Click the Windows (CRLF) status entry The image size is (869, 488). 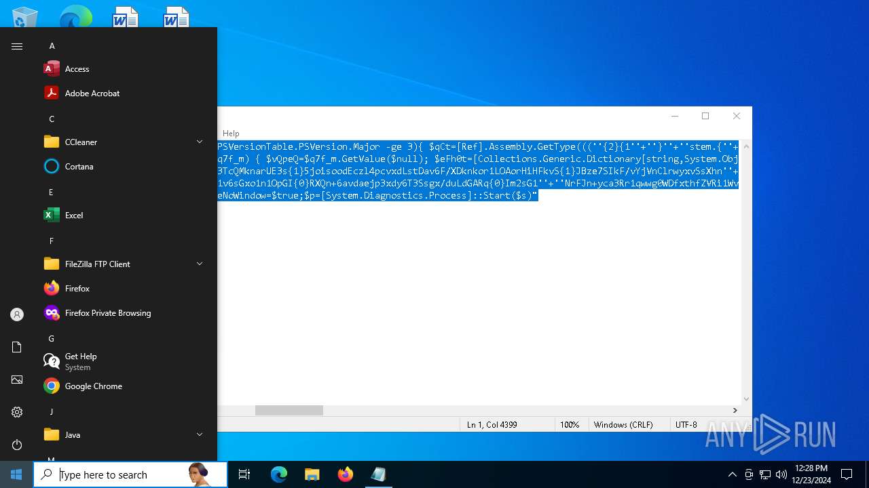[x=623, y=425]
